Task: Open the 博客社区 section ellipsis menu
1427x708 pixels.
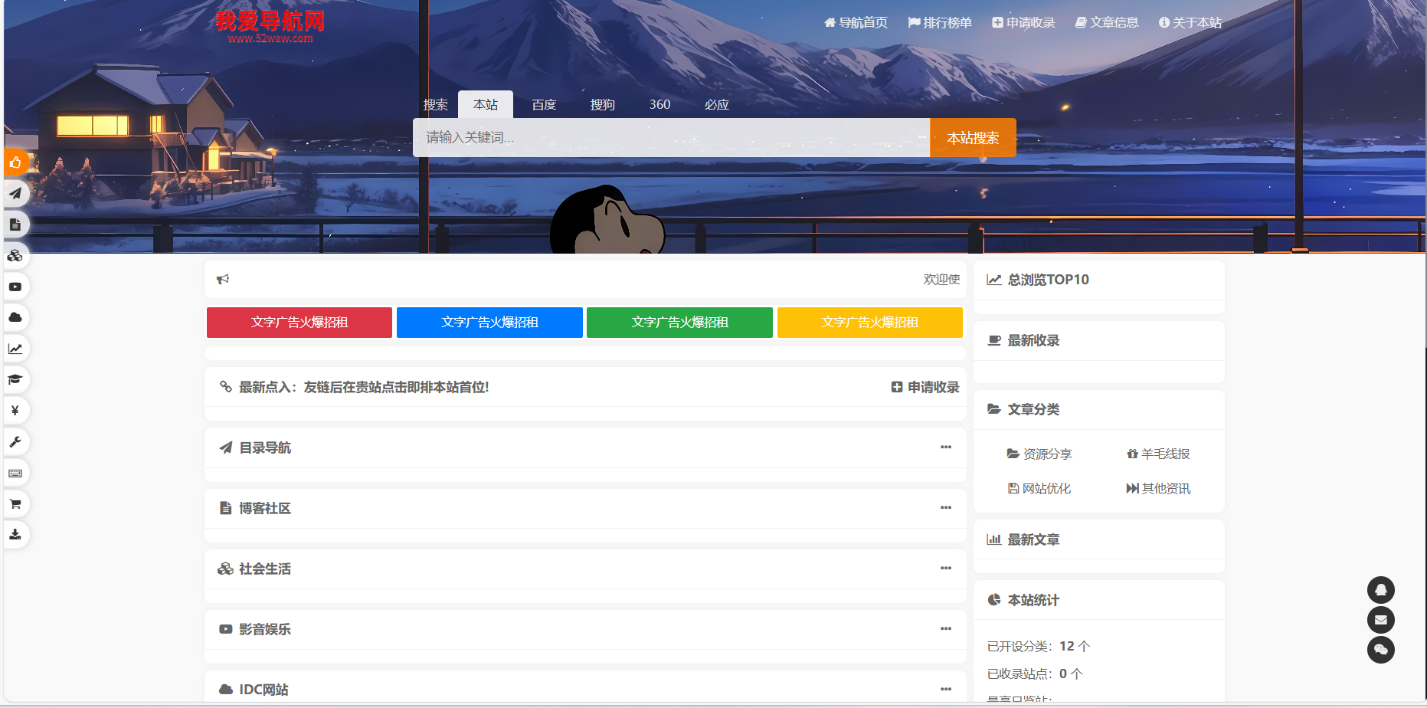Action: coord(946,508)
